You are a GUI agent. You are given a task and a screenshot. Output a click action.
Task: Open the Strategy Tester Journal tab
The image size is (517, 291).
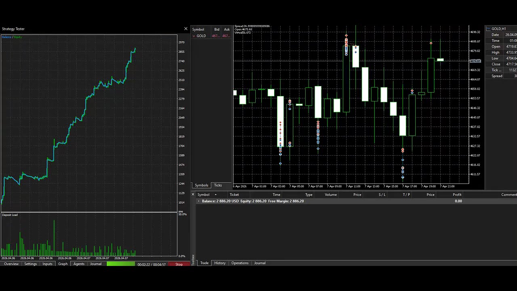coord(96,264)
